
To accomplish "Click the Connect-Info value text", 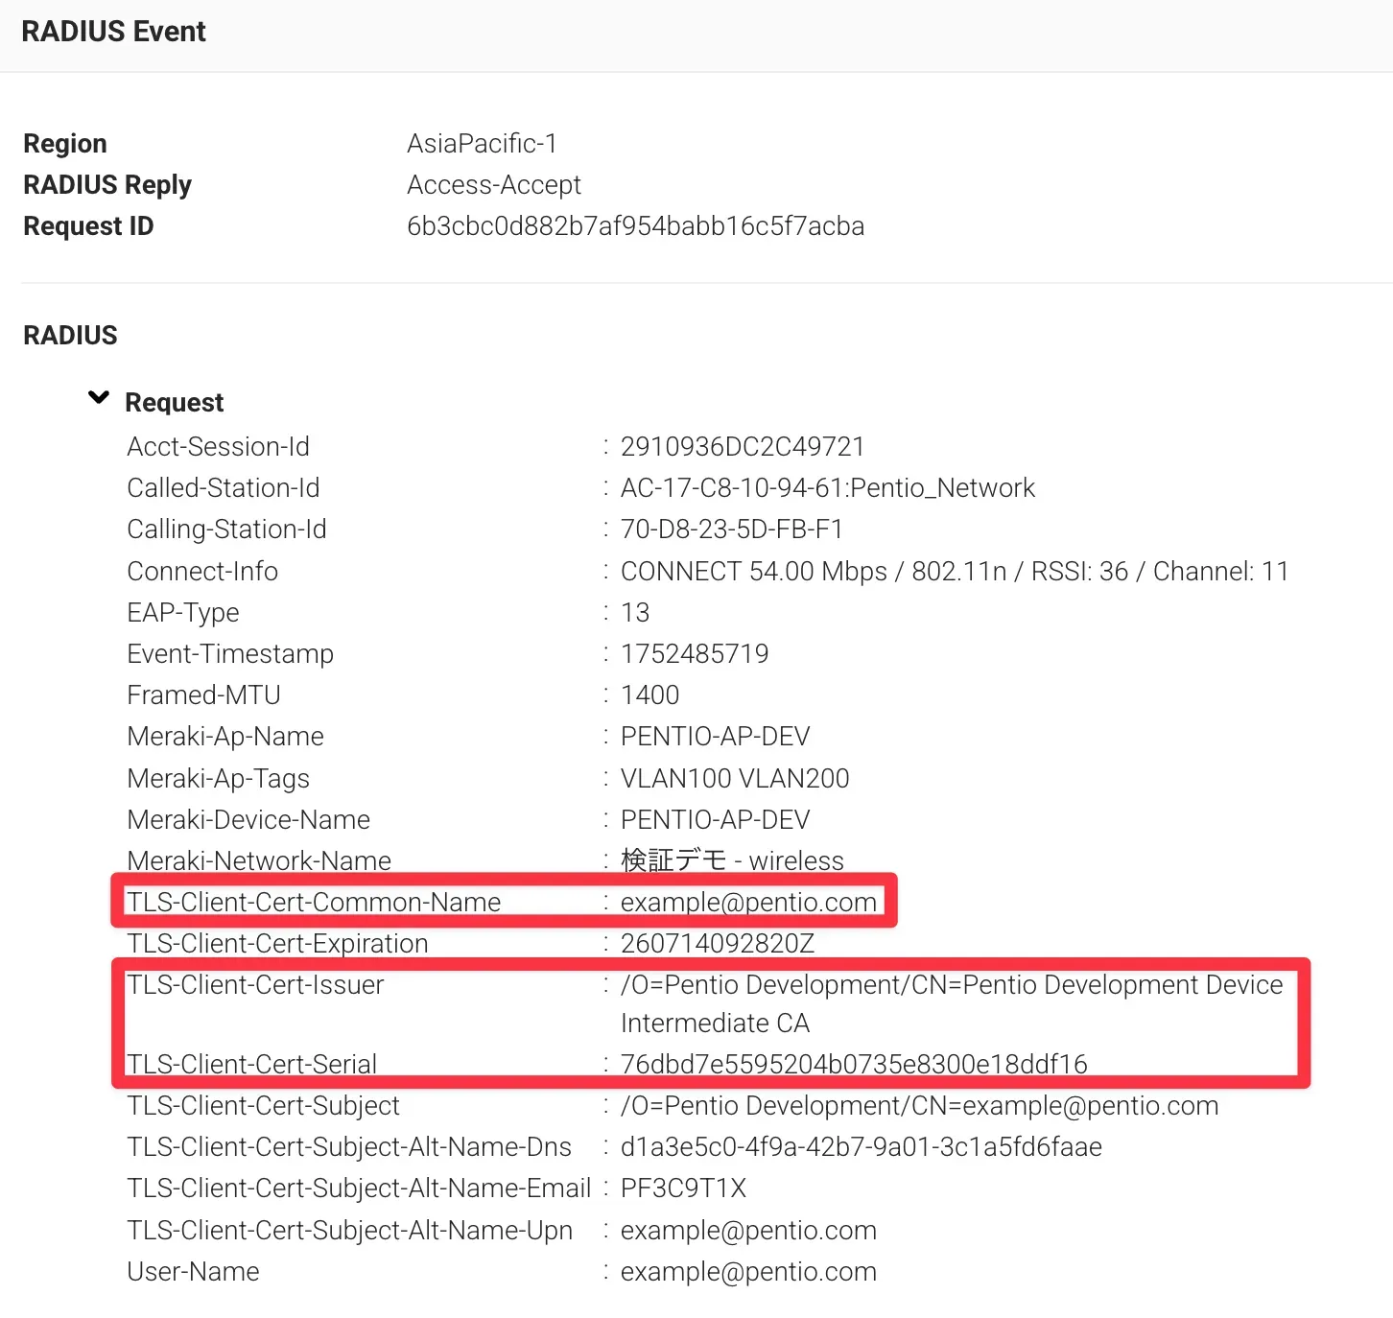I will (954, 572).
